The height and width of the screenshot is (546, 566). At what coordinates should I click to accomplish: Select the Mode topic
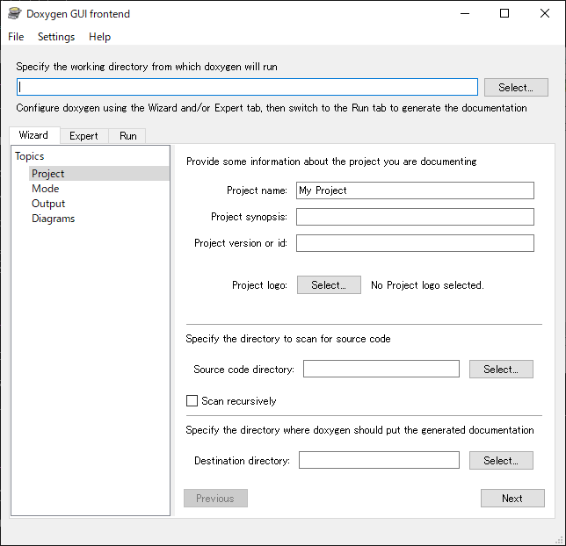point(46,189)
